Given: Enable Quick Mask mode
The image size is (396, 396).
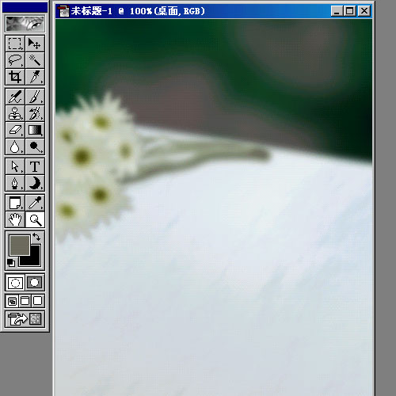Looking at the screenshot, I should pos(35,283).
